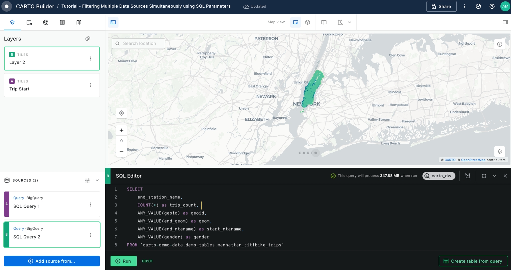Zoom out on the map
Screen dimensions: 511x270
coord(122,152)
